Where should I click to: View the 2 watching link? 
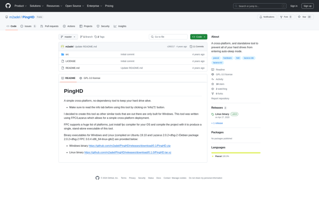point(219,89)
